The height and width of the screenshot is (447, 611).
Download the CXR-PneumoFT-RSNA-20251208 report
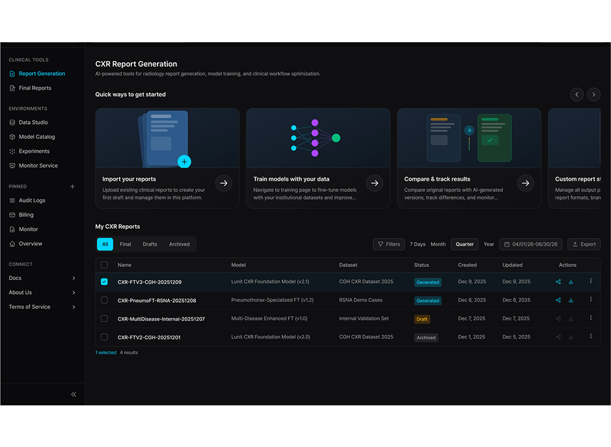coord(571,300)
